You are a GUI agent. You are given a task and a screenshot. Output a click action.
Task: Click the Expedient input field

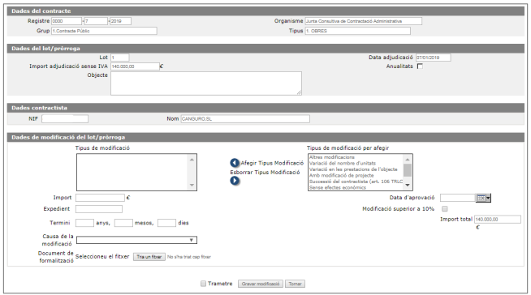[99, 209]
